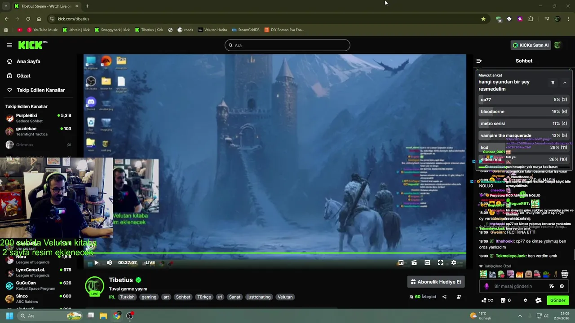Click the Abonelik Hediye Et button
Viewport: 575px width, 323px height.
click(436, 282)
